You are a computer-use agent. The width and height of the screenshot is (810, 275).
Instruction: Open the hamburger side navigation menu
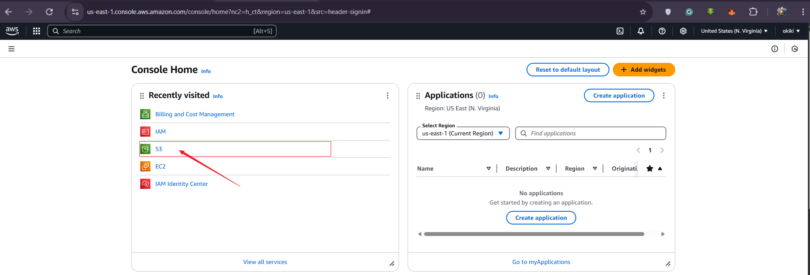(11, 49)
